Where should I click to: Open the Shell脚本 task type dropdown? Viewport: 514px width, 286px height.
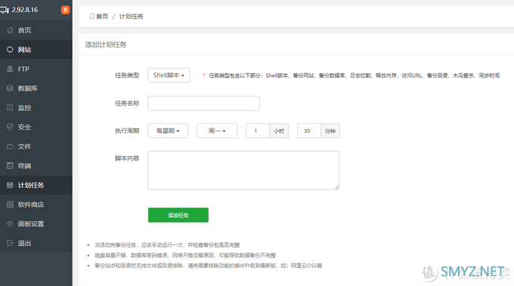169,75
